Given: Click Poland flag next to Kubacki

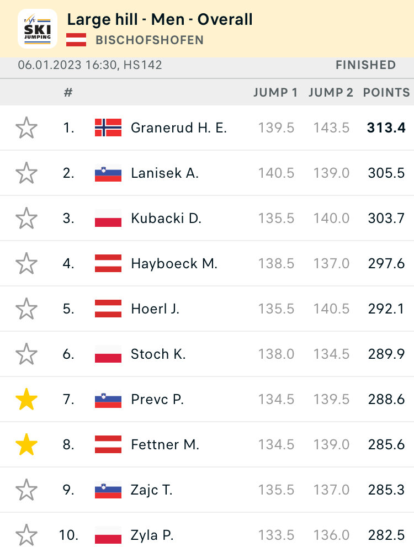Looking at the screenshot, I should point(108,219).
